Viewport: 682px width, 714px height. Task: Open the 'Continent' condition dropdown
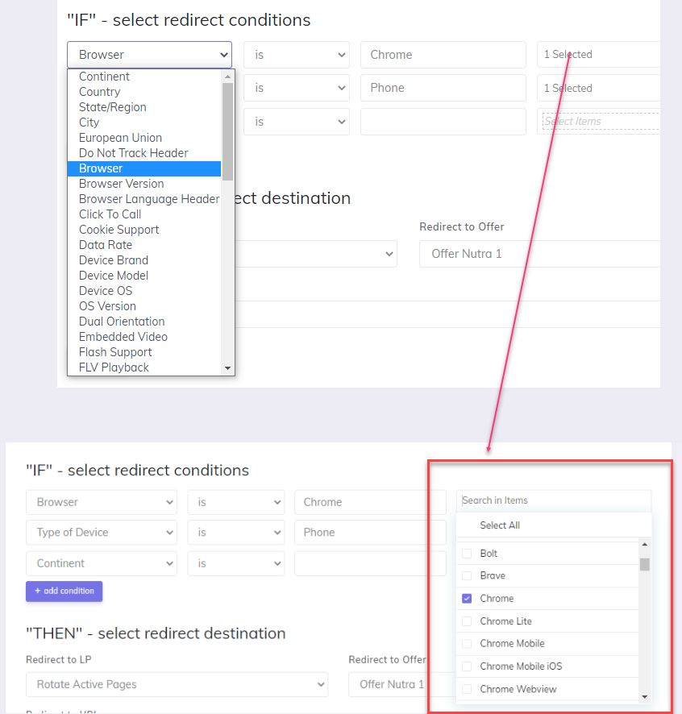tap(101, 563)
